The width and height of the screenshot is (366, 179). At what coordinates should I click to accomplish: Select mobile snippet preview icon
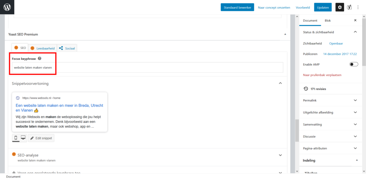click(16, 138)
